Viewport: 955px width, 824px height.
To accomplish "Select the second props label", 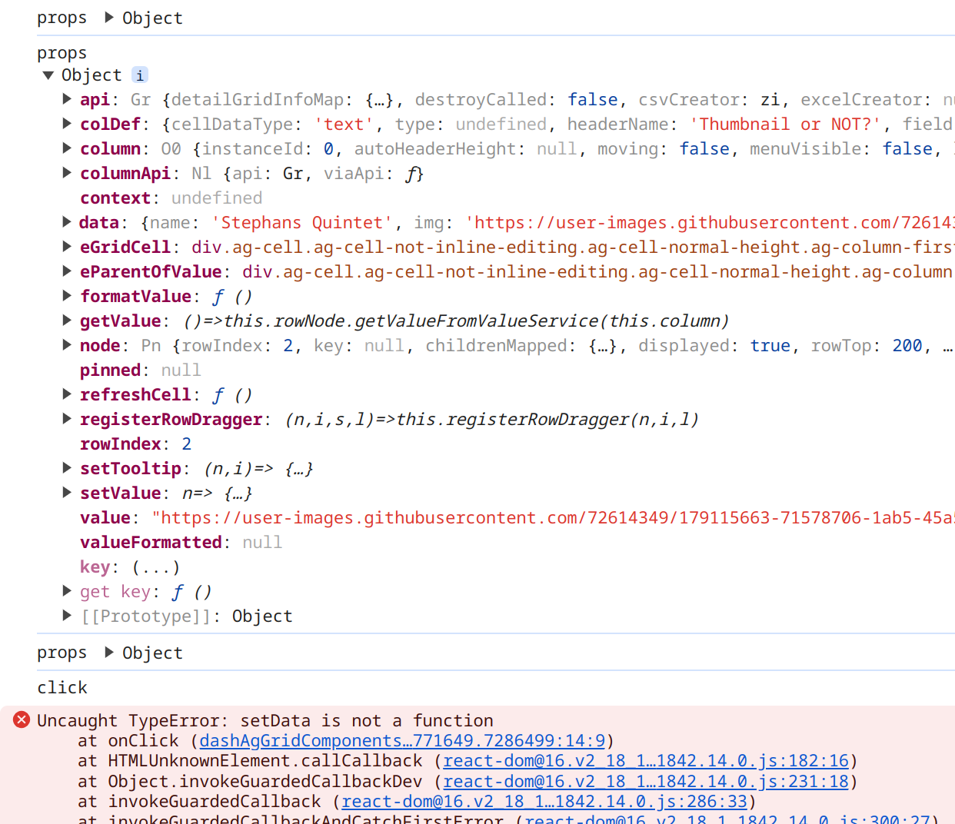I will pyautogui.click(x=62, y=53).
